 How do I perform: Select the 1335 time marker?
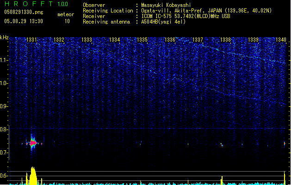click(142, 40)
